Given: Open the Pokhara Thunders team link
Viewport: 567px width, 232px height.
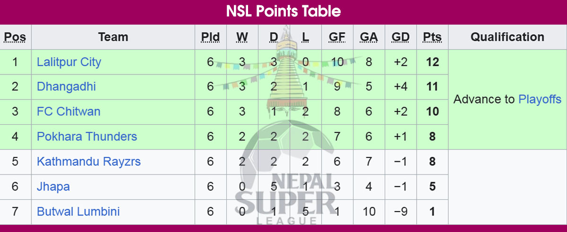Looking at the screenshot, I should click(x=87, y=137).
